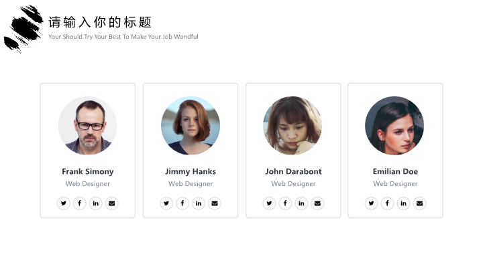The image size is (483, 271).
Task: Open Emilian Doe's Facebook icon
Action: coord(387,203)
